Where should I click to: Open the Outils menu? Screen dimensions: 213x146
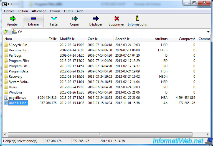click(68, 11)
